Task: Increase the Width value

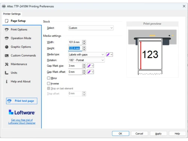Action: (84, 41)
